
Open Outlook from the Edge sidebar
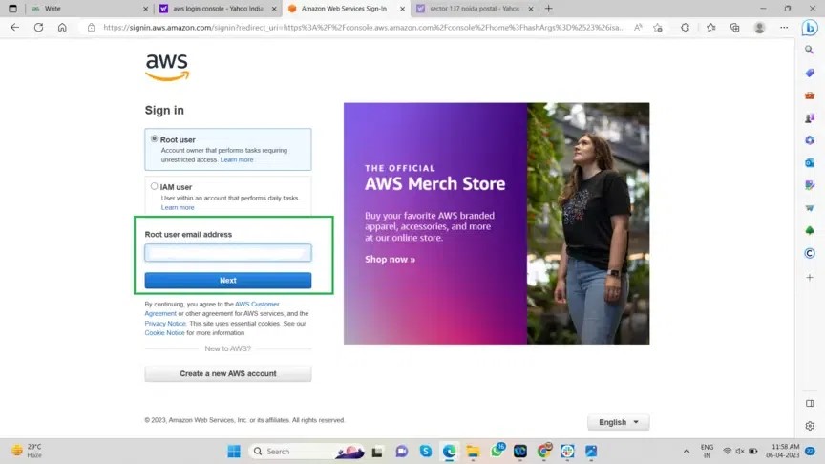pos(810,162)
